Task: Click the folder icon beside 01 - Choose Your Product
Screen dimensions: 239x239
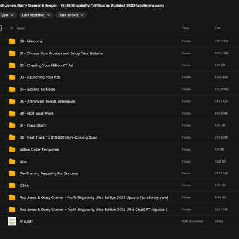Action: tap(12, 53)
